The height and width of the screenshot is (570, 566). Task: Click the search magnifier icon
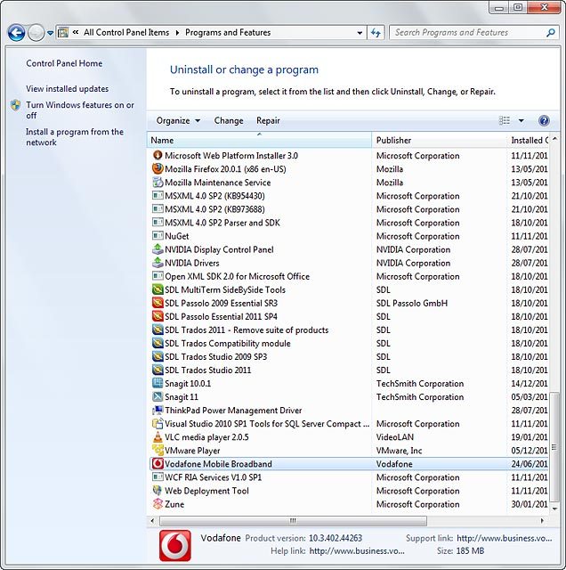[551, 33]
